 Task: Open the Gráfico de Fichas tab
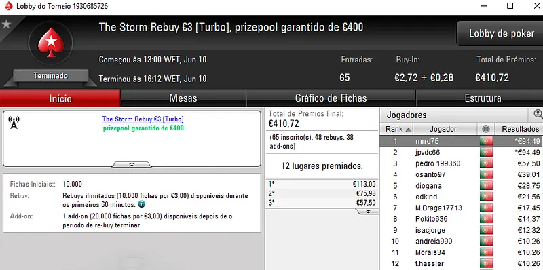click(331, 98)
